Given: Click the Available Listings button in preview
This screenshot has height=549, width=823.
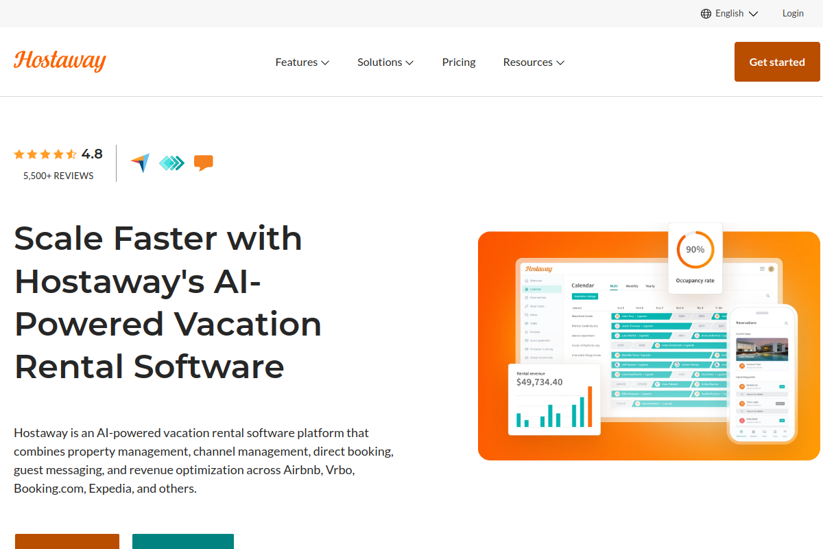Looking at the screenshot, I should pyautogui.click(x=585, y=296).
